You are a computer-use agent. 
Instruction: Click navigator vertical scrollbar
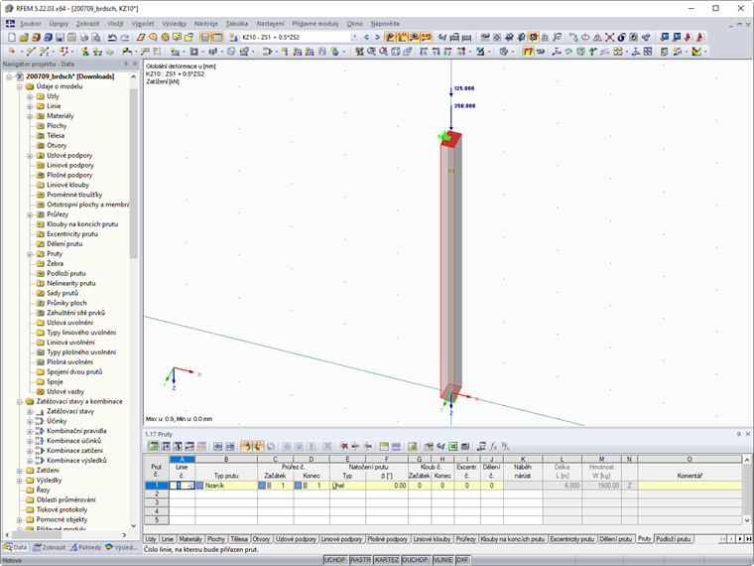tap(133, 173)
